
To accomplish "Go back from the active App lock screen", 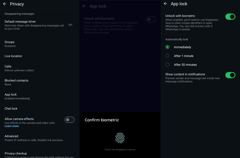I will (x=166, y=4).
